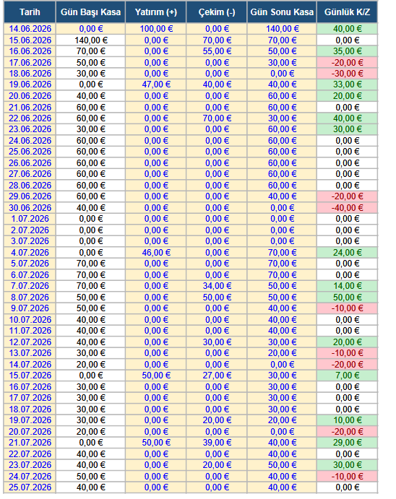Select the Çekim (-) header cell

[217, 12]
